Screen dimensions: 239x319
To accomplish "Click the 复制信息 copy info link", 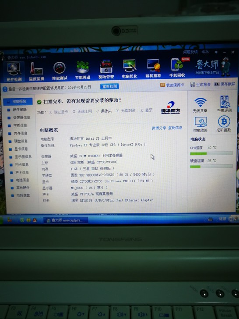I will click(175, 128).
